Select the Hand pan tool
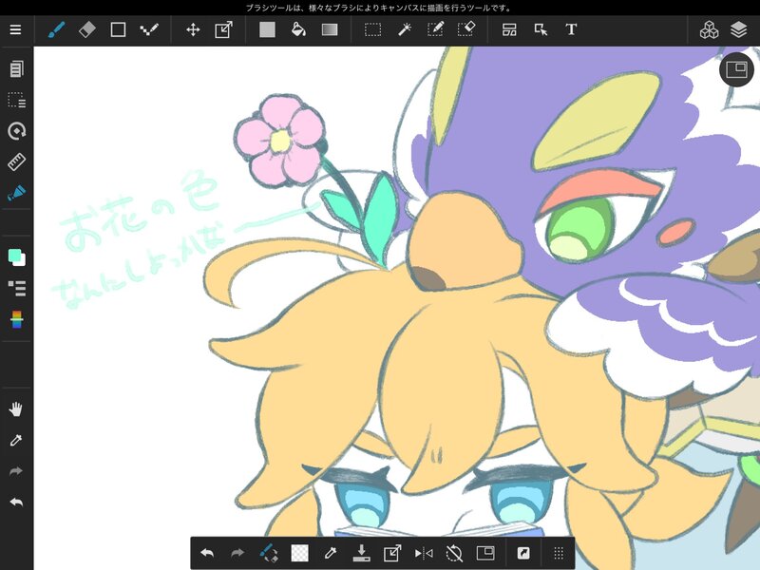 tap(16, 409)
